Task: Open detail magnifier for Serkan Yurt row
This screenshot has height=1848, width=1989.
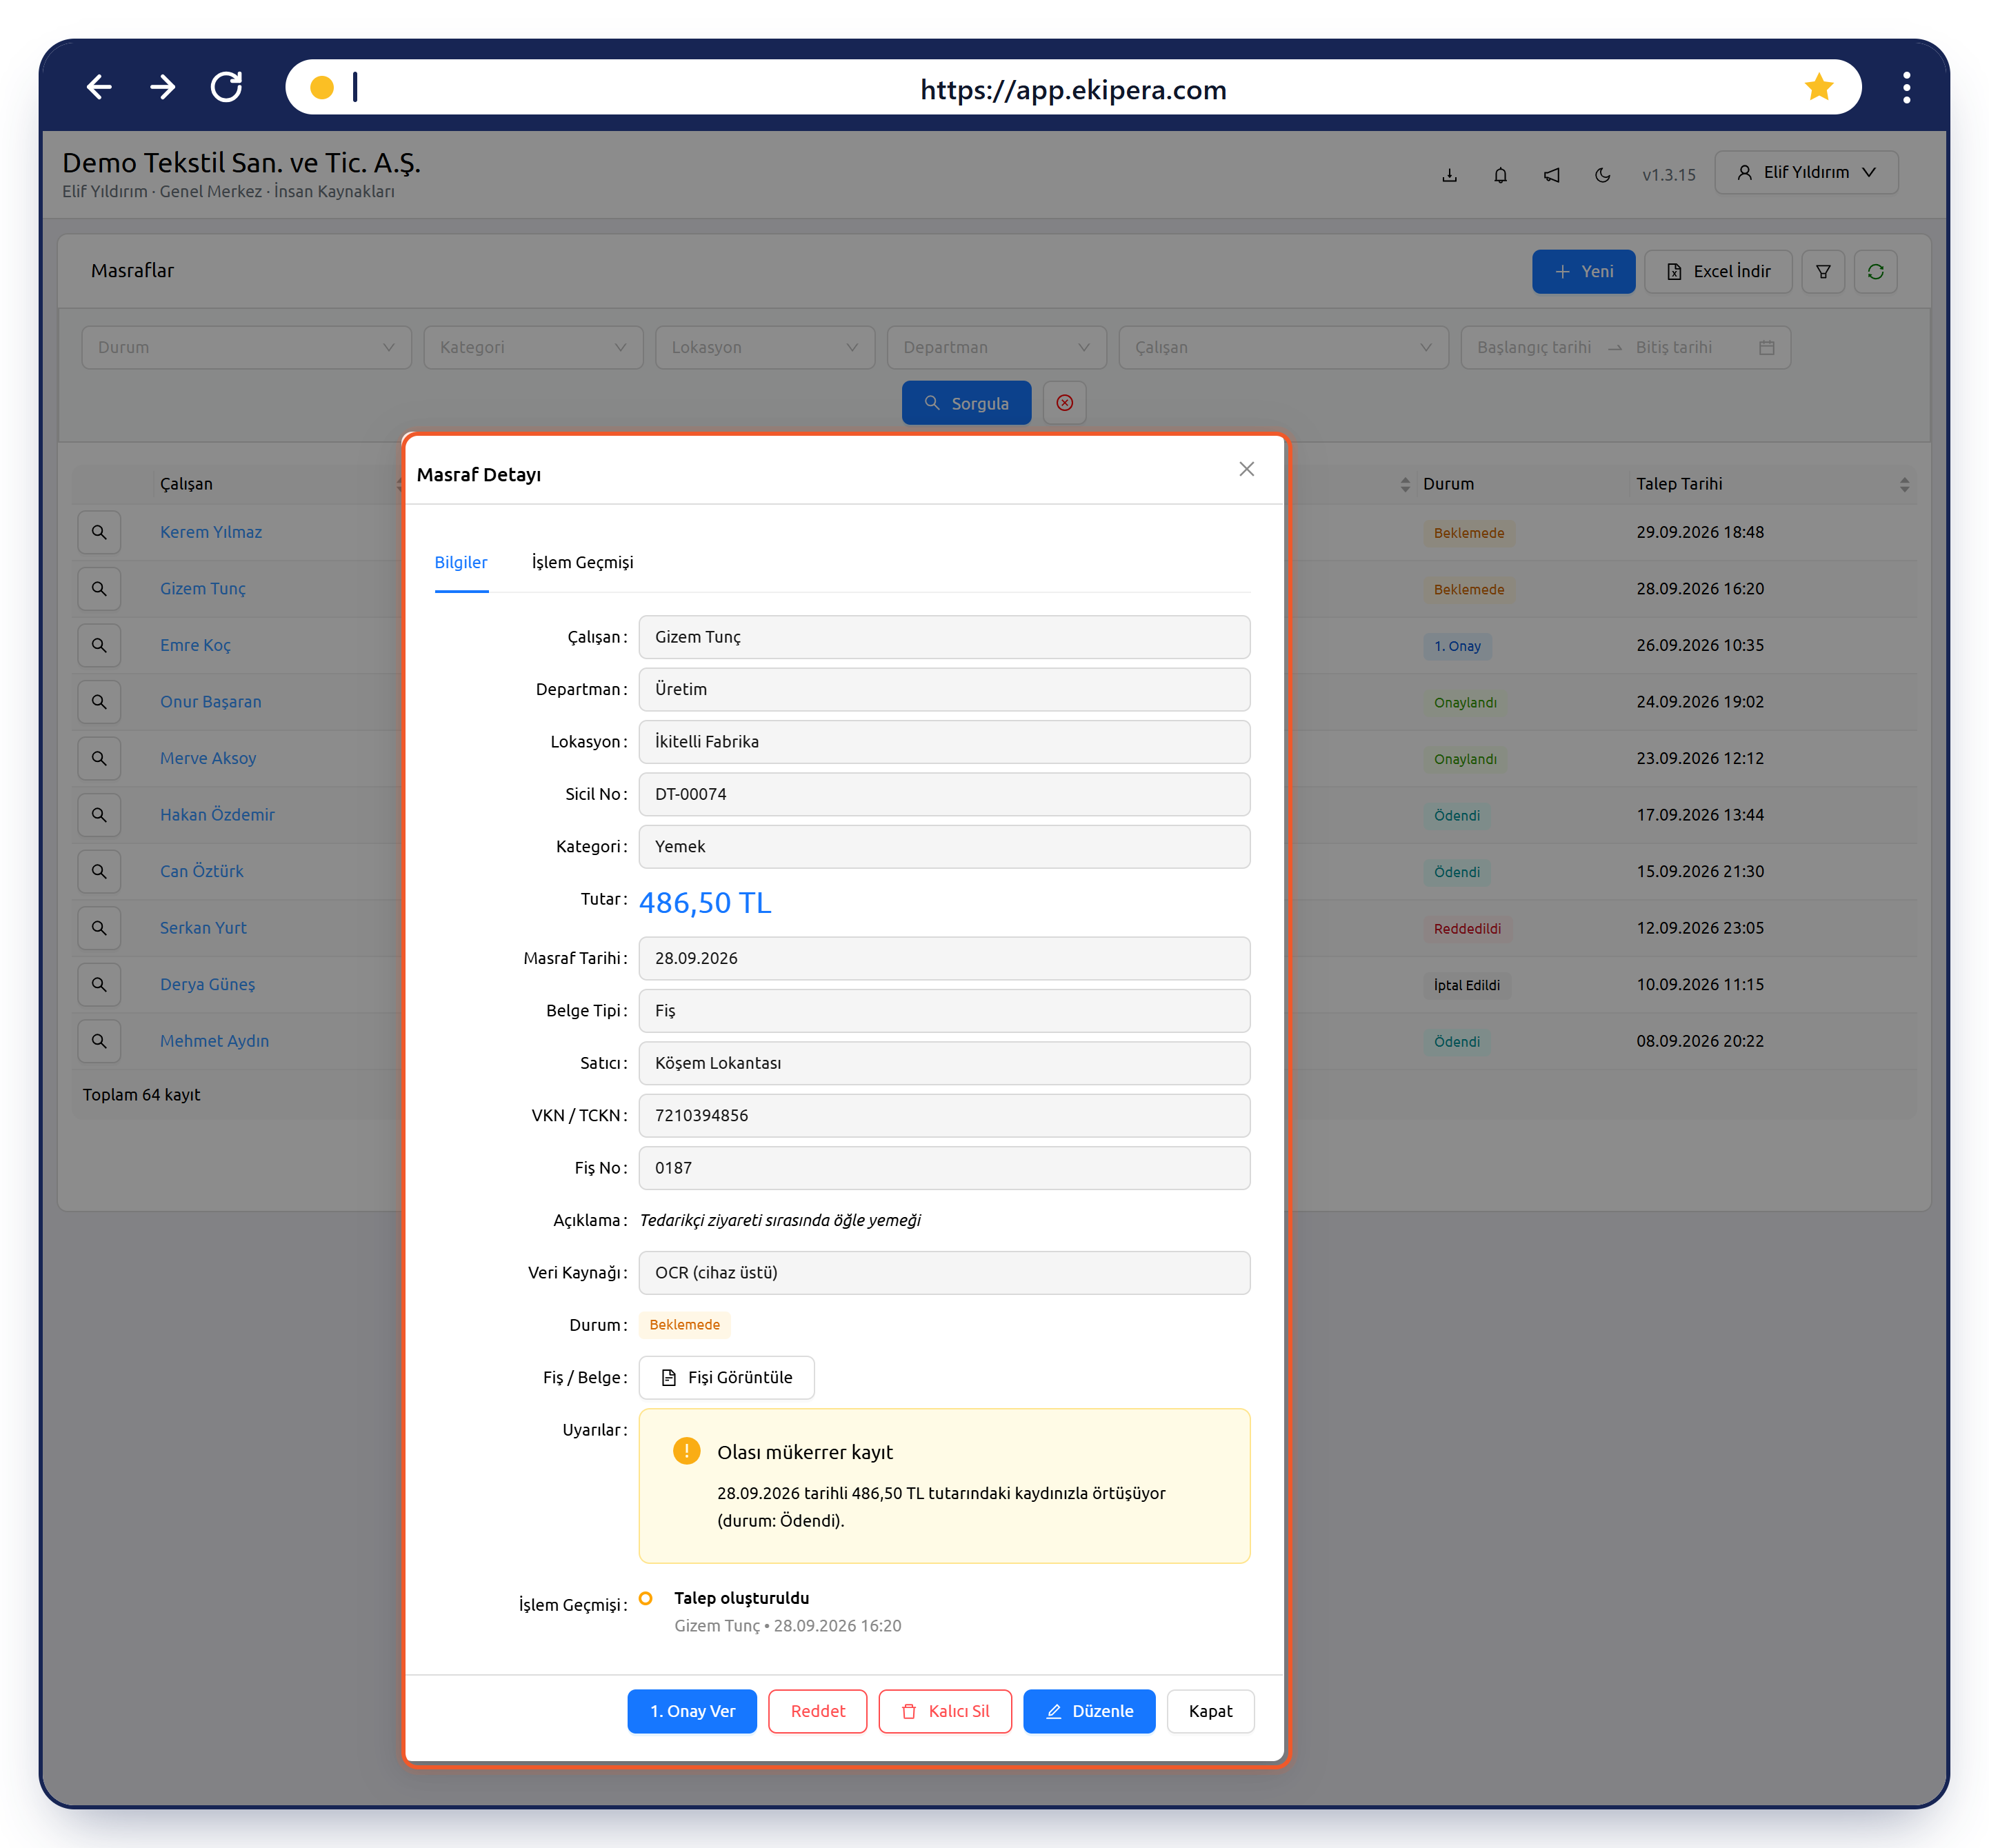Action: point(99,928)
